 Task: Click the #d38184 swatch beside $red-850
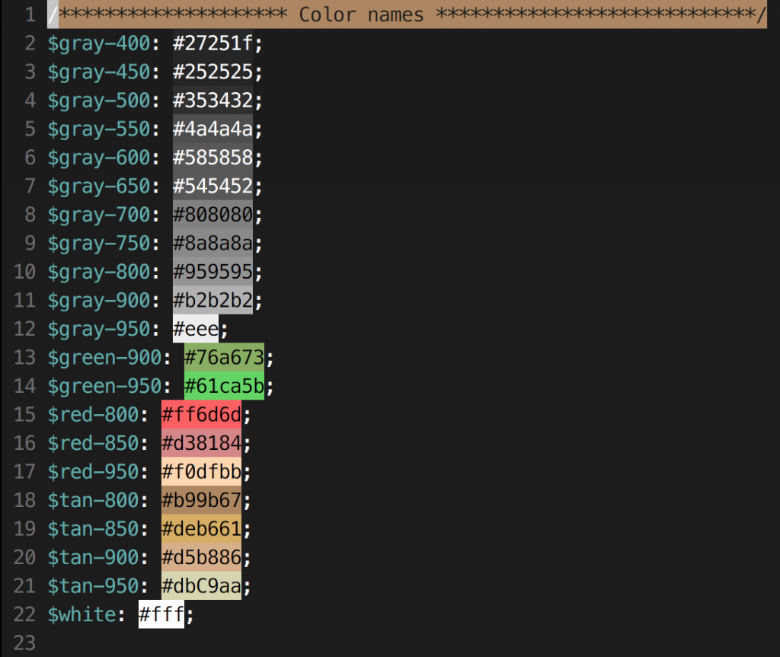(x=200, y=443)
